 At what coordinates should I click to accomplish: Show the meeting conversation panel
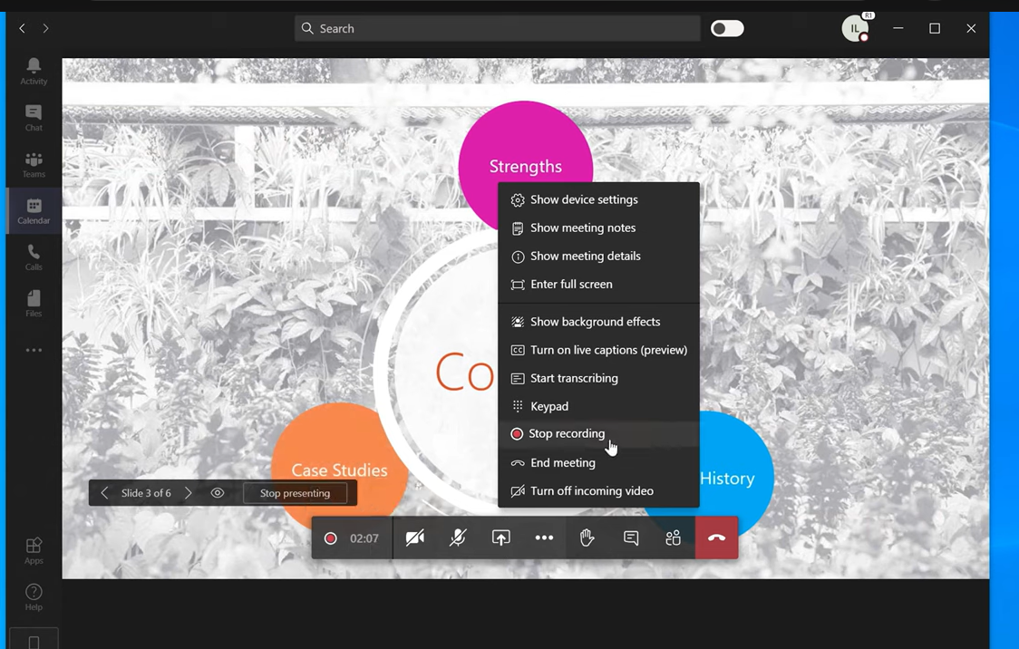click(x=631, y=538)
